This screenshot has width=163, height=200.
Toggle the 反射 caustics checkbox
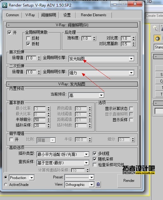click(28, 38)
